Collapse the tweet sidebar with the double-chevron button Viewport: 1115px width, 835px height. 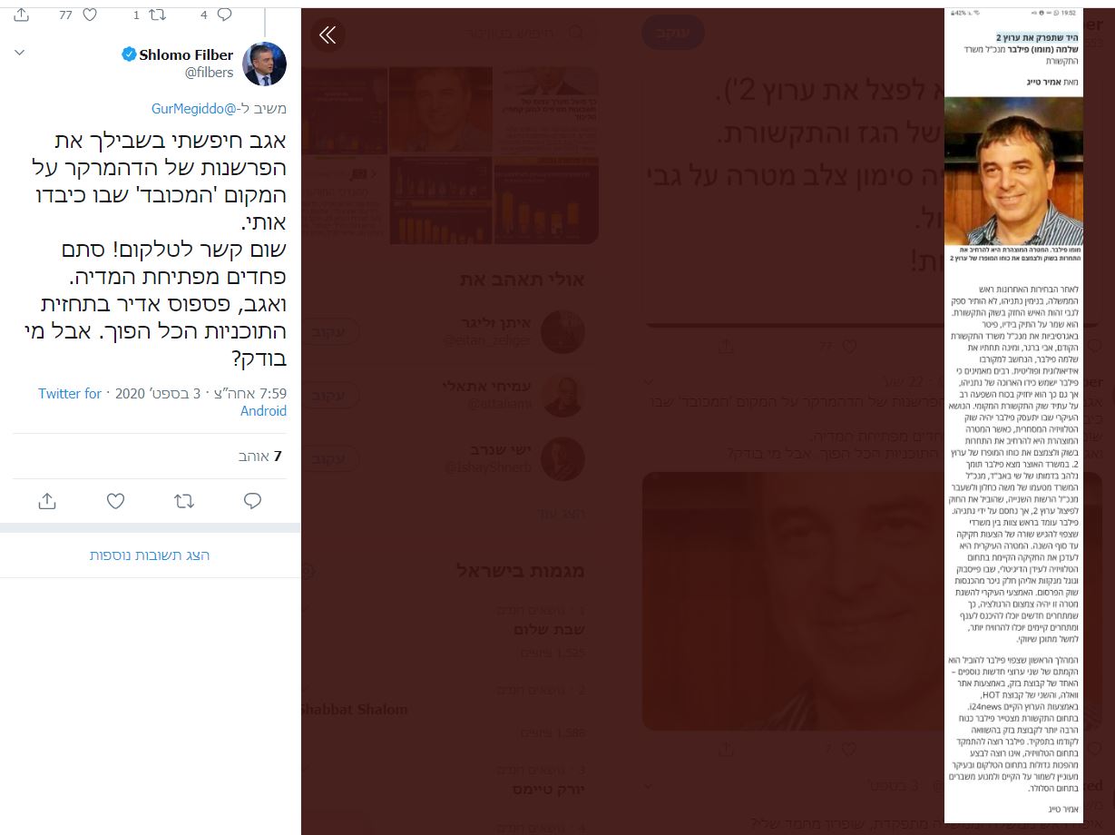click(x=328, y=35)
